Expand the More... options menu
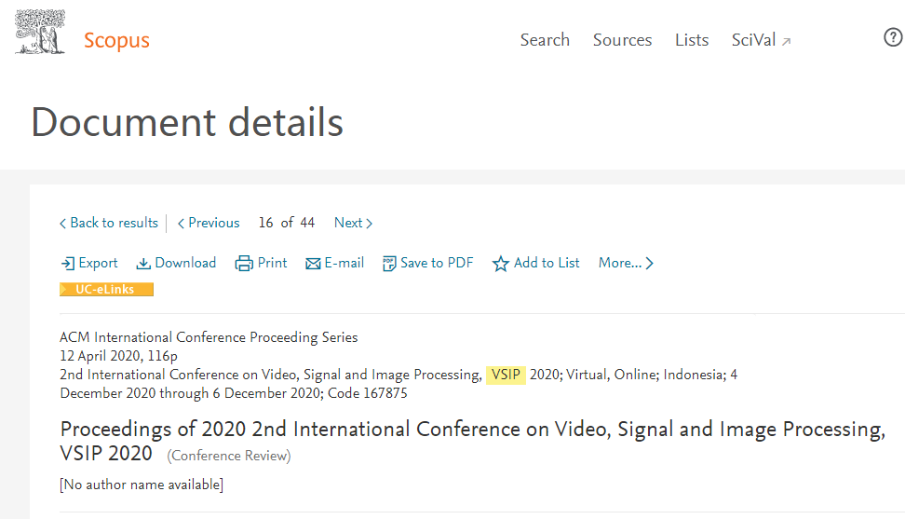 pyautogui.click(x=626, y=264)
